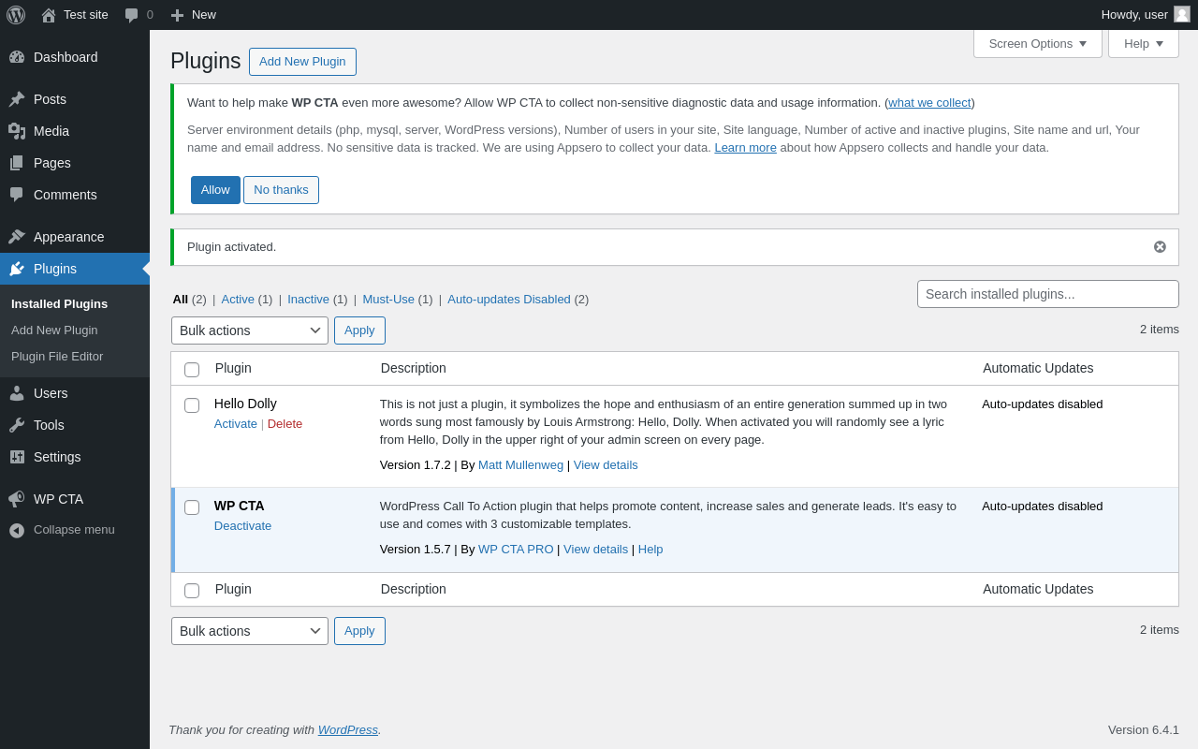Screen dimensions: 1198x749
Task: Open Media via its sidebar icon
Action: click(x=17, y=131)
